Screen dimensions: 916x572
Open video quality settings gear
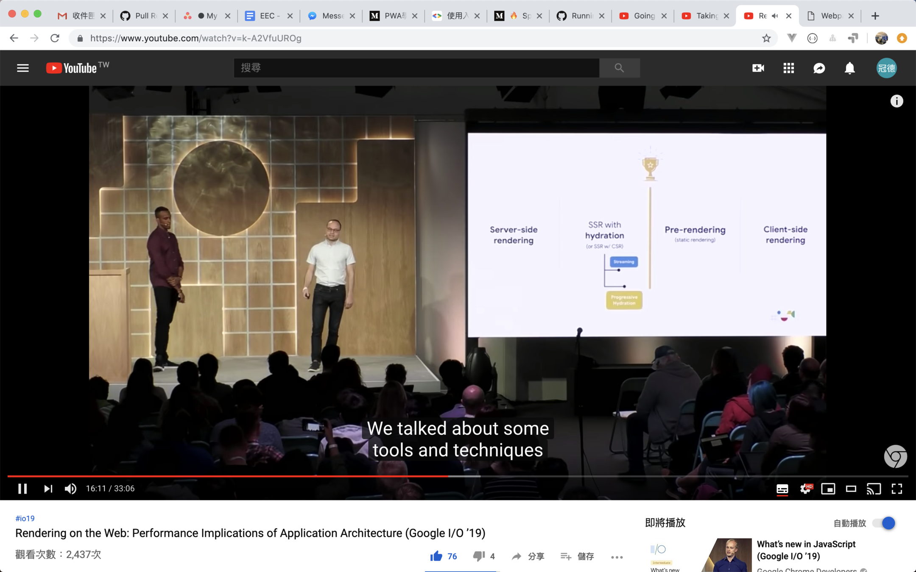[x=805, y=489]
